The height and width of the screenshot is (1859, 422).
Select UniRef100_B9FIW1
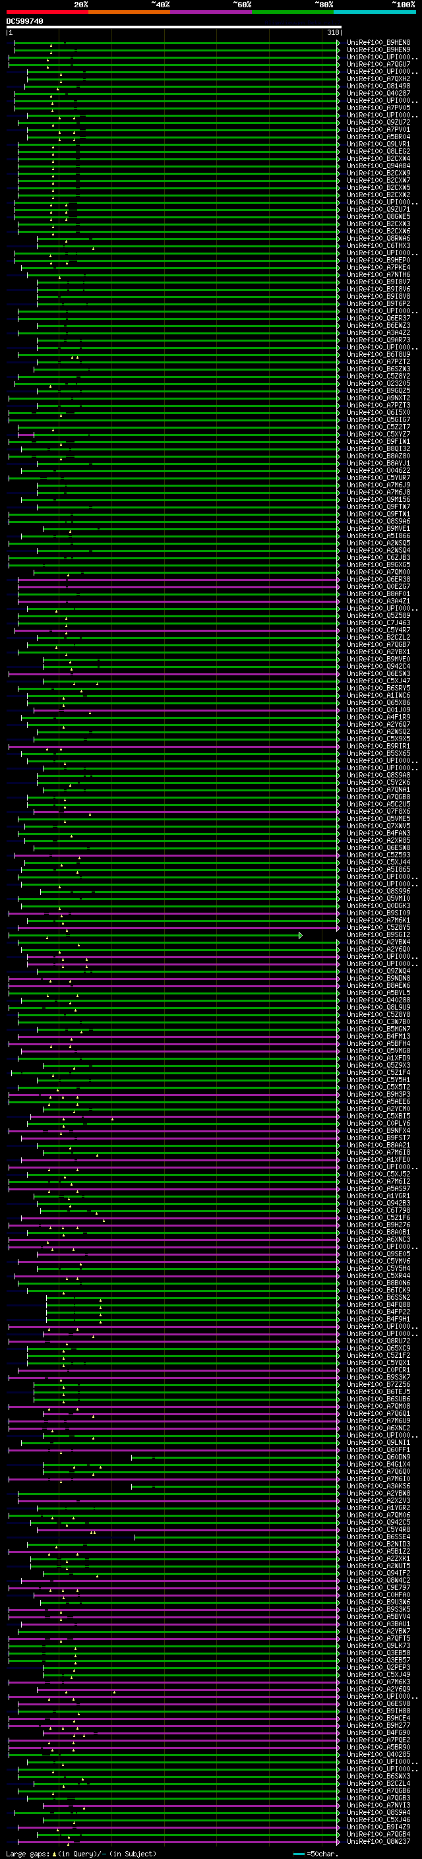[378, 441]
